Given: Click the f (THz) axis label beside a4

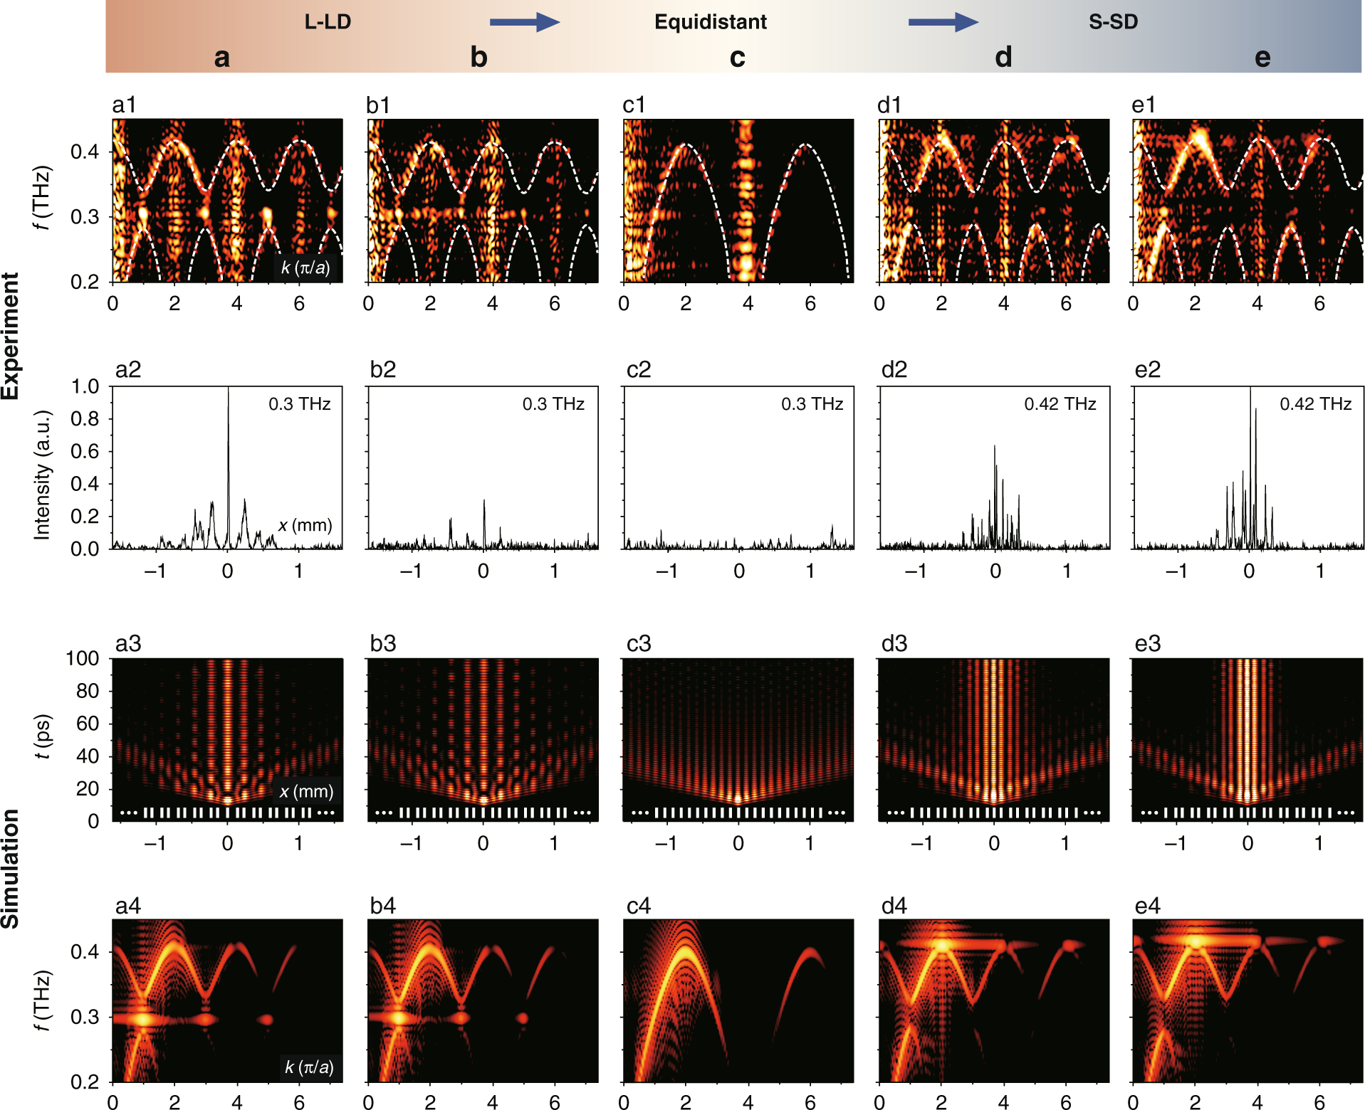Looking at the screenshot, I should tap(43, 999).
